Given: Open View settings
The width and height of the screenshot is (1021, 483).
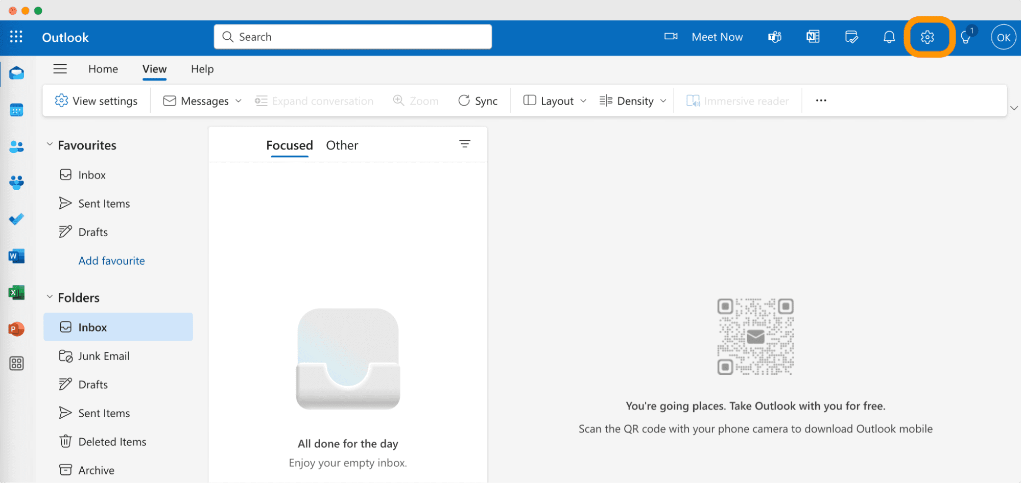Looking at the screenshot, I should (96, 100).
